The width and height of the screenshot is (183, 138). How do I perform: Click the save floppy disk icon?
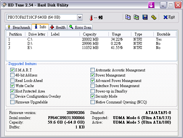pos(145,17)
